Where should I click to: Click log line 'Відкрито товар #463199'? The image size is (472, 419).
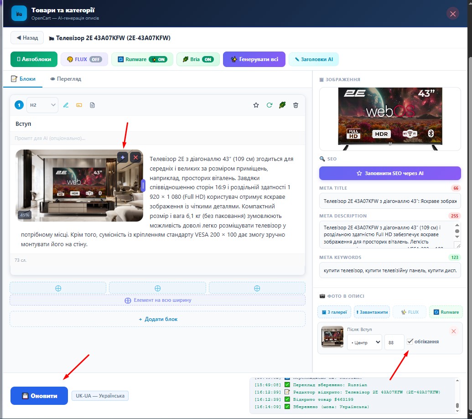tap(304, 399)
